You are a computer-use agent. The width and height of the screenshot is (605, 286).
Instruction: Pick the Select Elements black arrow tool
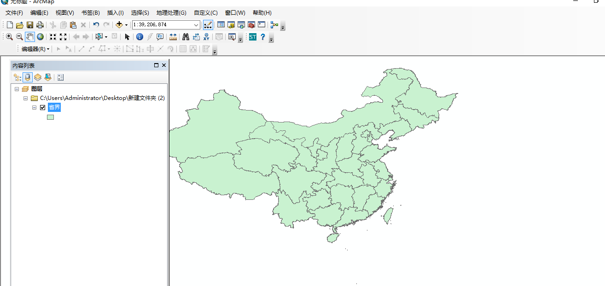tap(128, 37)
